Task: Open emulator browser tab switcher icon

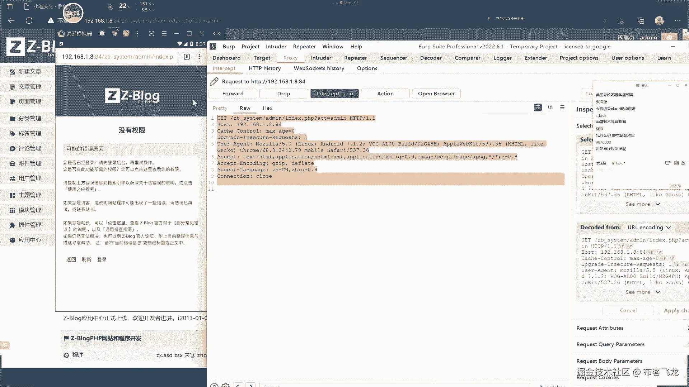Action: [x=187, y=57]
